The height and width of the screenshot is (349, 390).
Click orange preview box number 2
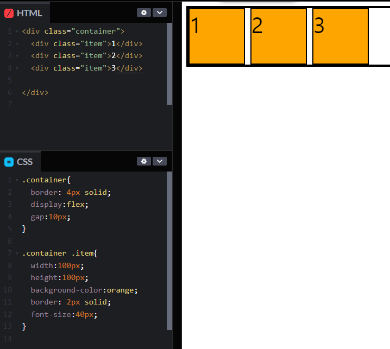point(279,36)
